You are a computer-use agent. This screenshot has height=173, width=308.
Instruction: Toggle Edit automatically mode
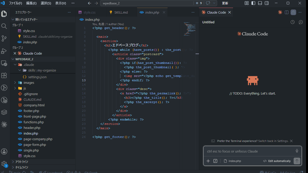(277, 161)
